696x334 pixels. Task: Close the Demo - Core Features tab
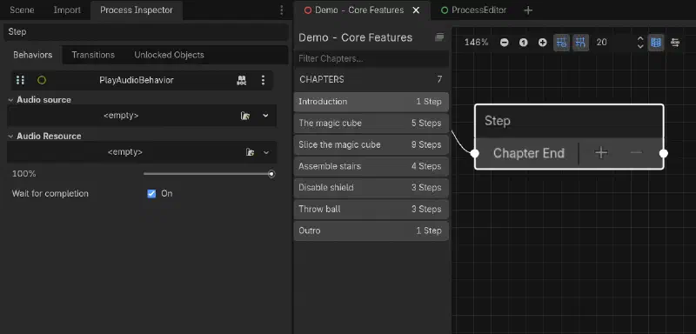coord(416,10)
